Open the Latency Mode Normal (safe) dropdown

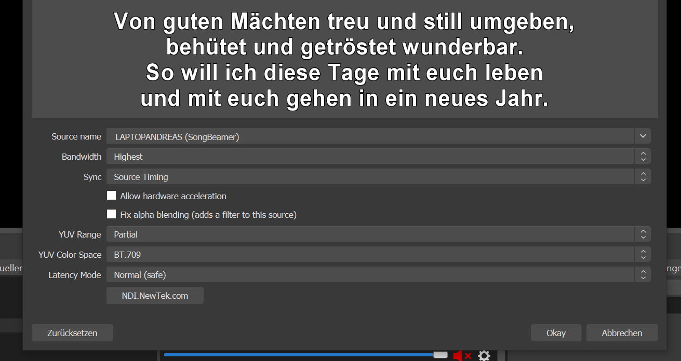coord(378,274)
